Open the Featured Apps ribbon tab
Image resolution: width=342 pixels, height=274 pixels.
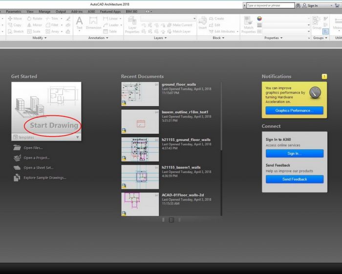(110, 11)
